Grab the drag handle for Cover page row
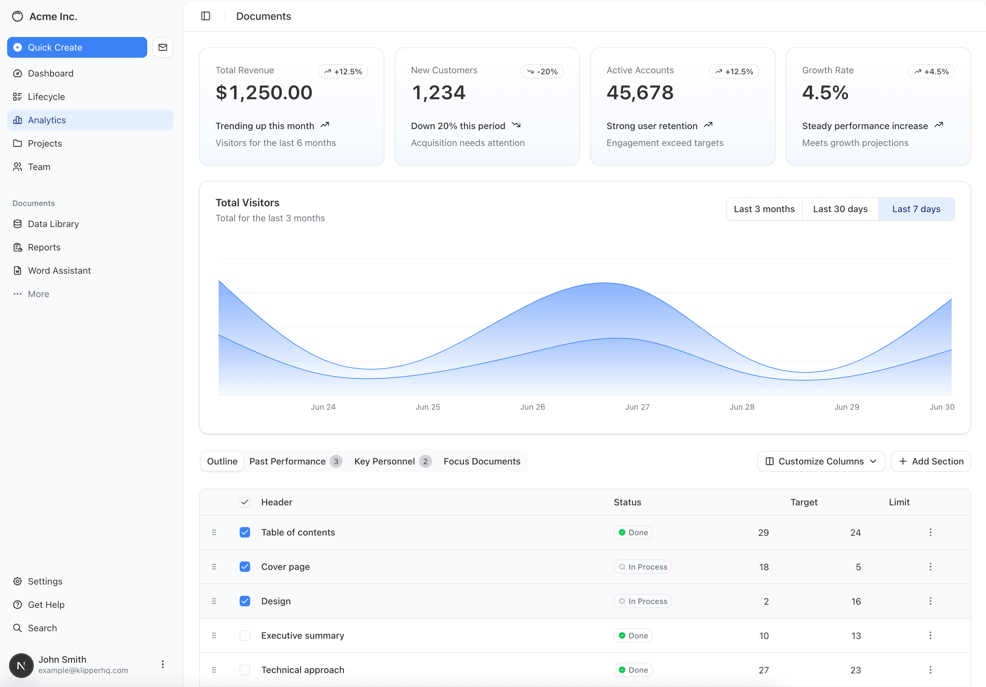 click(214, 567)
